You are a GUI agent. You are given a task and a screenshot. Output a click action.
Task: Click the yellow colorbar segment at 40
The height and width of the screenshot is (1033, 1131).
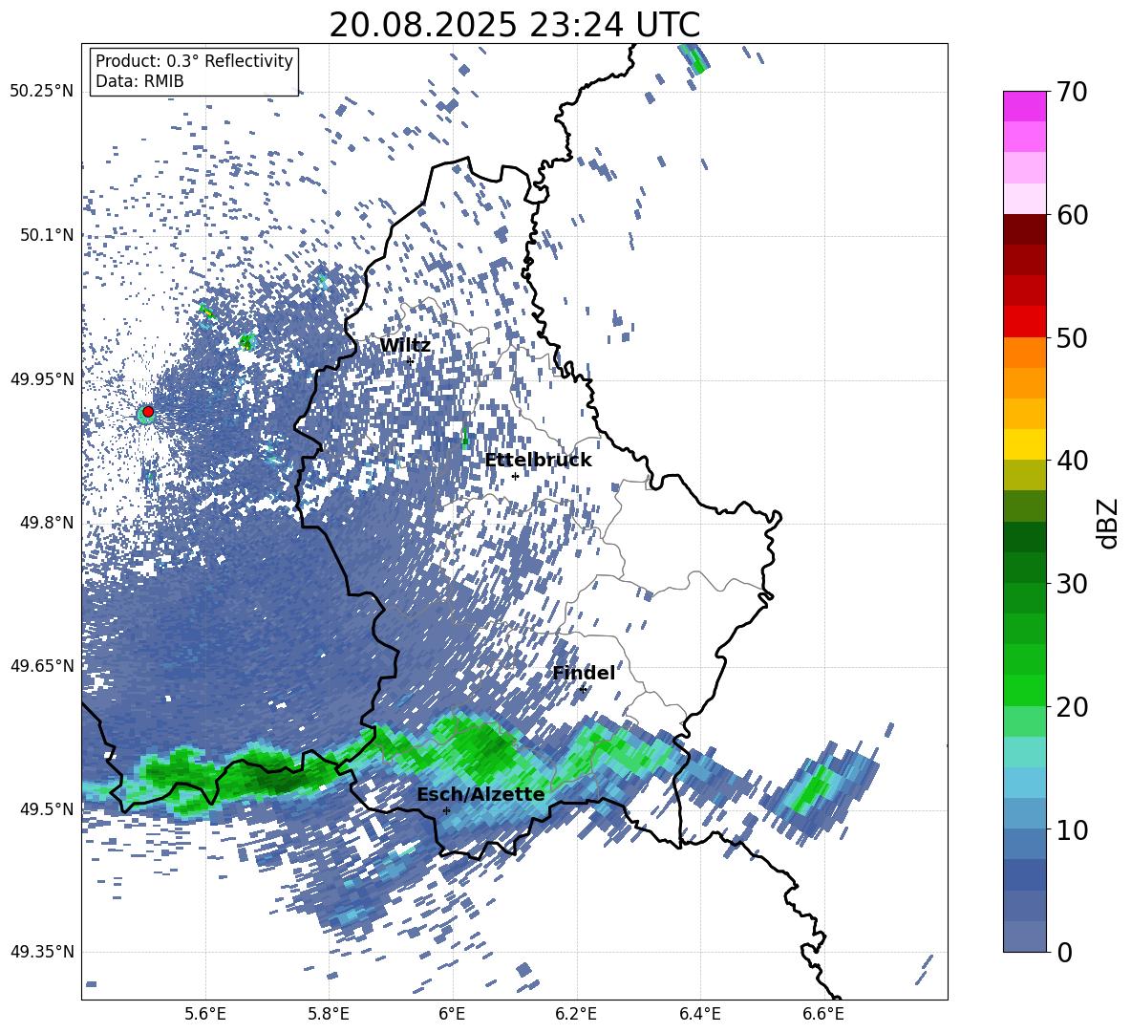tap(1024, 443)
